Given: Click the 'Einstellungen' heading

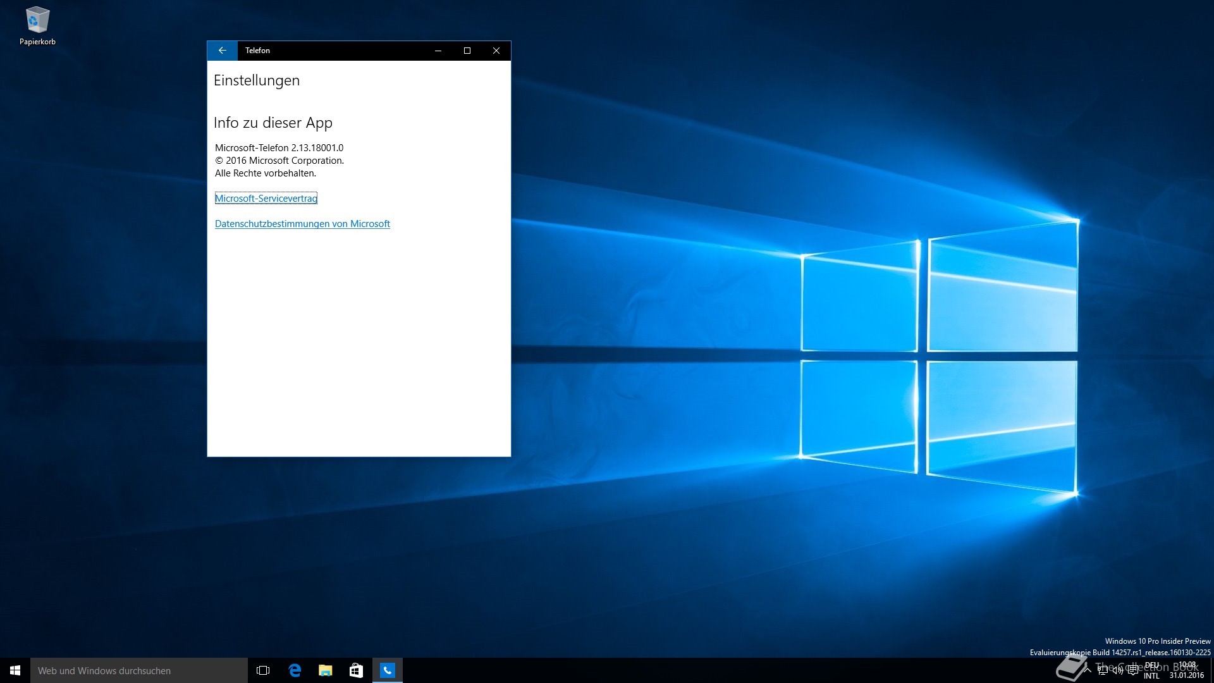Looking at the screenshot, I should [x=257, y=80].
